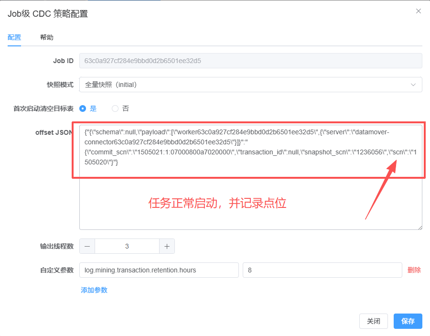Close the Job级 CDC 策略配置 dialog with X
The width and height of the screenshot is (430, 336).
click(418, 11)
